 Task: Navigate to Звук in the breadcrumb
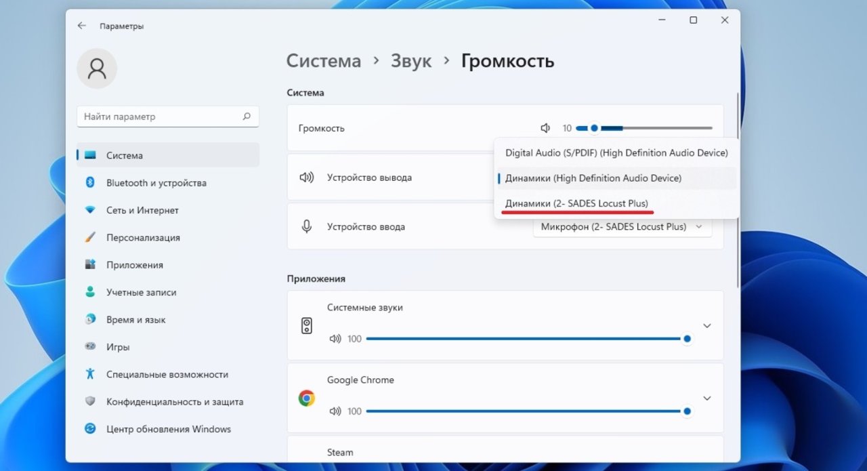tap(410, 61)
